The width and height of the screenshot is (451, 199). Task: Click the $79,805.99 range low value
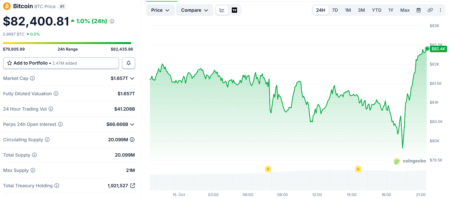pos(14,49)
